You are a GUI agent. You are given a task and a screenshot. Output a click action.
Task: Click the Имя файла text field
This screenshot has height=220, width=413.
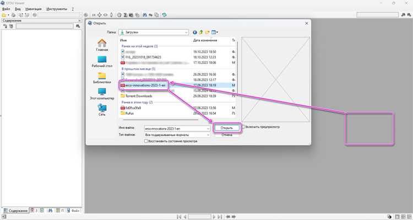pos(175,128)
